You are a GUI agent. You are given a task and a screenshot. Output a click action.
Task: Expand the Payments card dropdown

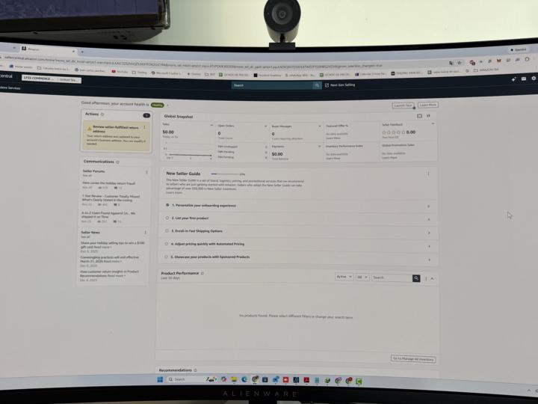320,147
